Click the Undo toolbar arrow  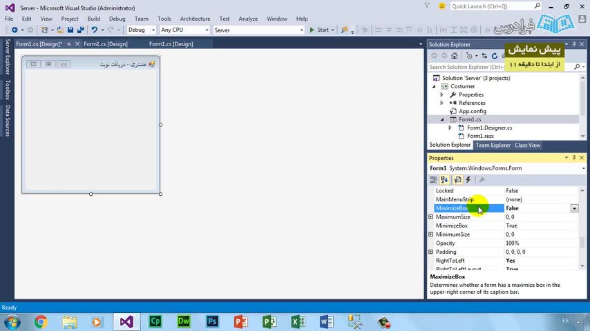click(94, 30)
